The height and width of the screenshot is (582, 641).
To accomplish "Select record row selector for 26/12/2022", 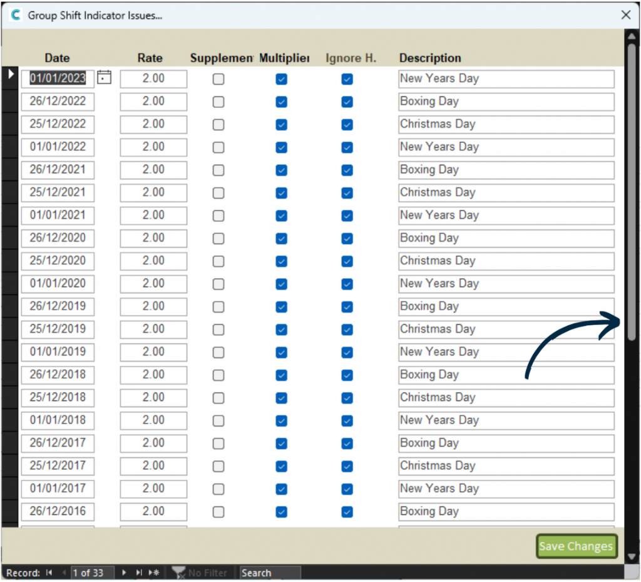I will pyautogui.click(x=10, y=101).
